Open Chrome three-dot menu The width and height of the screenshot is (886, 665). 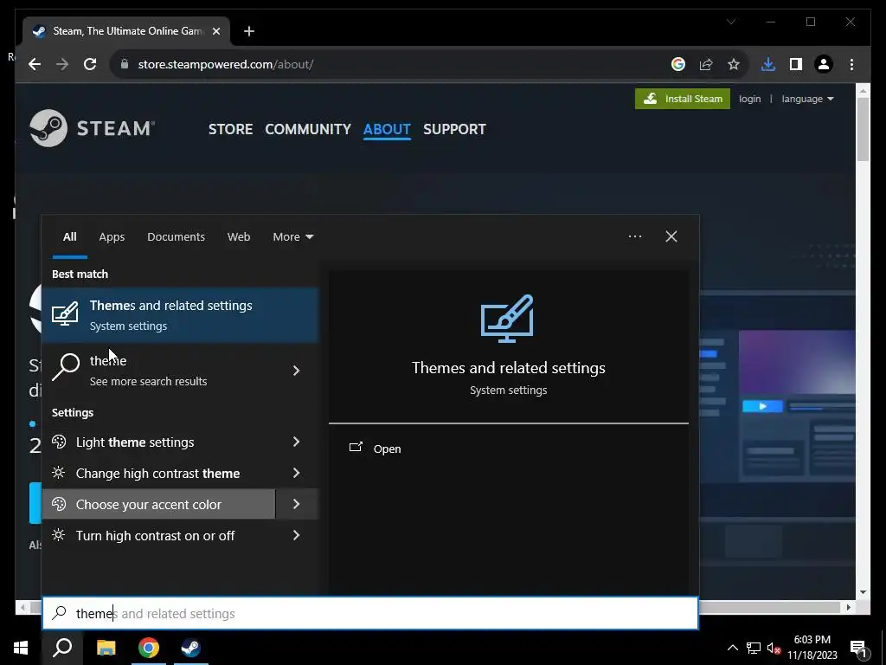[x=851, y=64]
